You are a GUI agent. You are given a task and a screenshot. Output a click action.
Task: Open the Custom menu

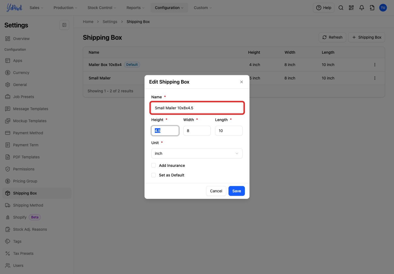[203, 8]
